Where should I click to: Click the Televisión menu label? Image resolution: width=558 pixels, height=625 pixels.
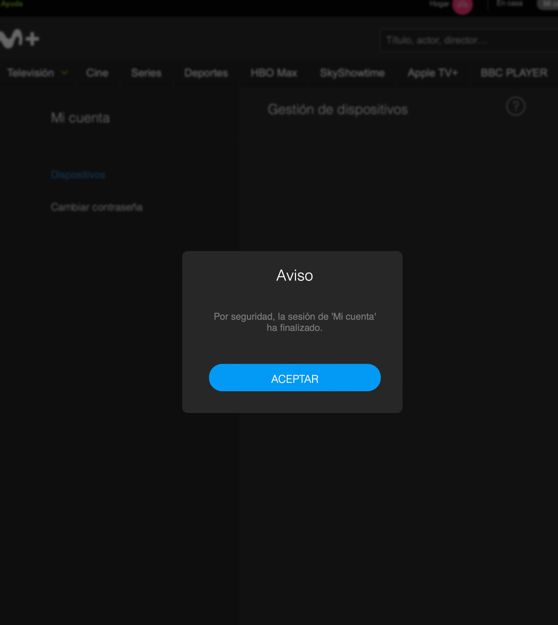point(31,73)
